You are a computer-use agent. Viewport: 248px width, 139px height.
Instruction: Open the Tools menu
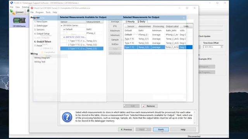coord(48,12)
